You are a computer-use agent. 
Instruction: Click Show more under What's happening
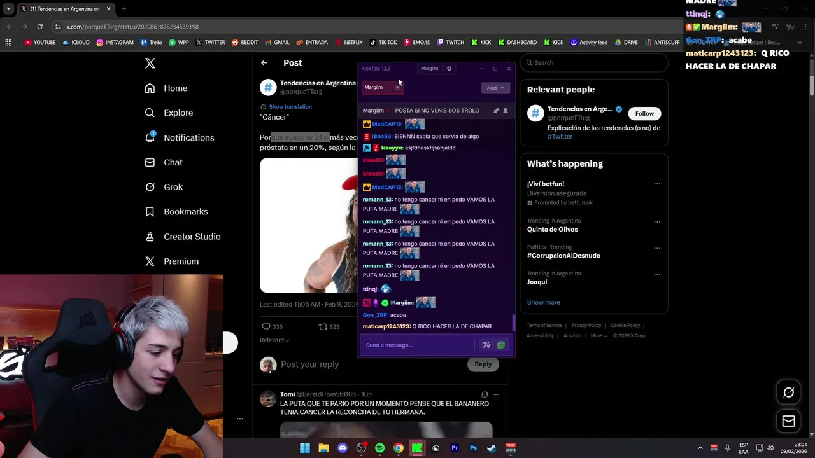click(x=544, y=302)
